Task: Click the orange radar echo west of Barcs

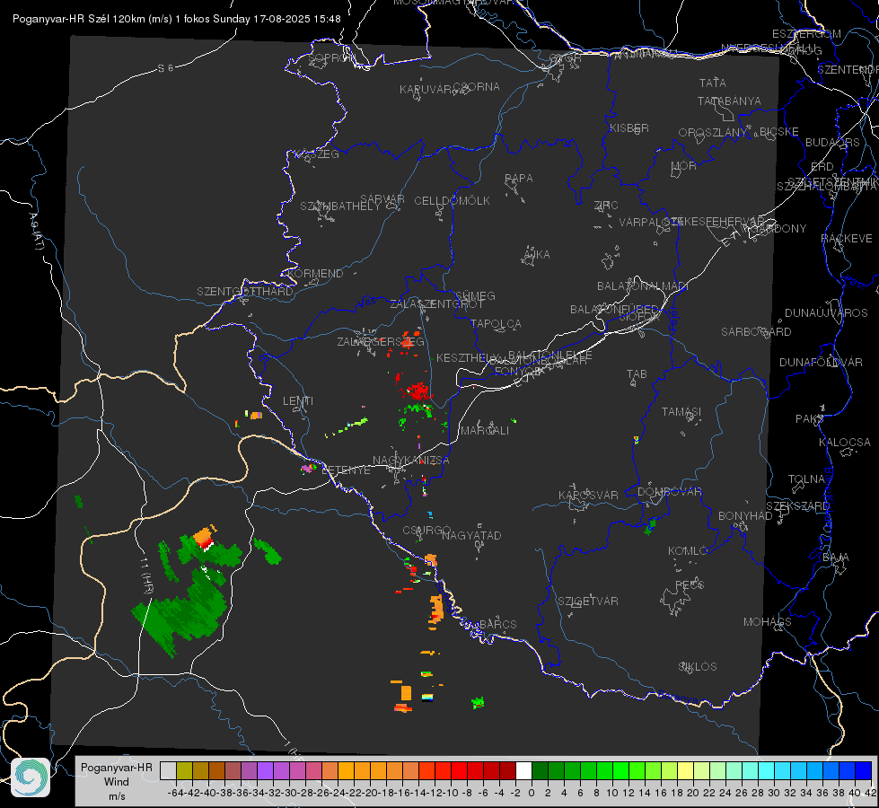Action: (436, 610)
